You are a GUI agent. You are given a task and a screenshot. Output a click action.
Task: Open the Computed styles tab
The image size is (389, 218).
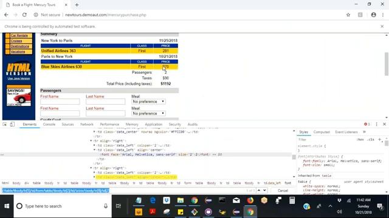pos(322,132)
